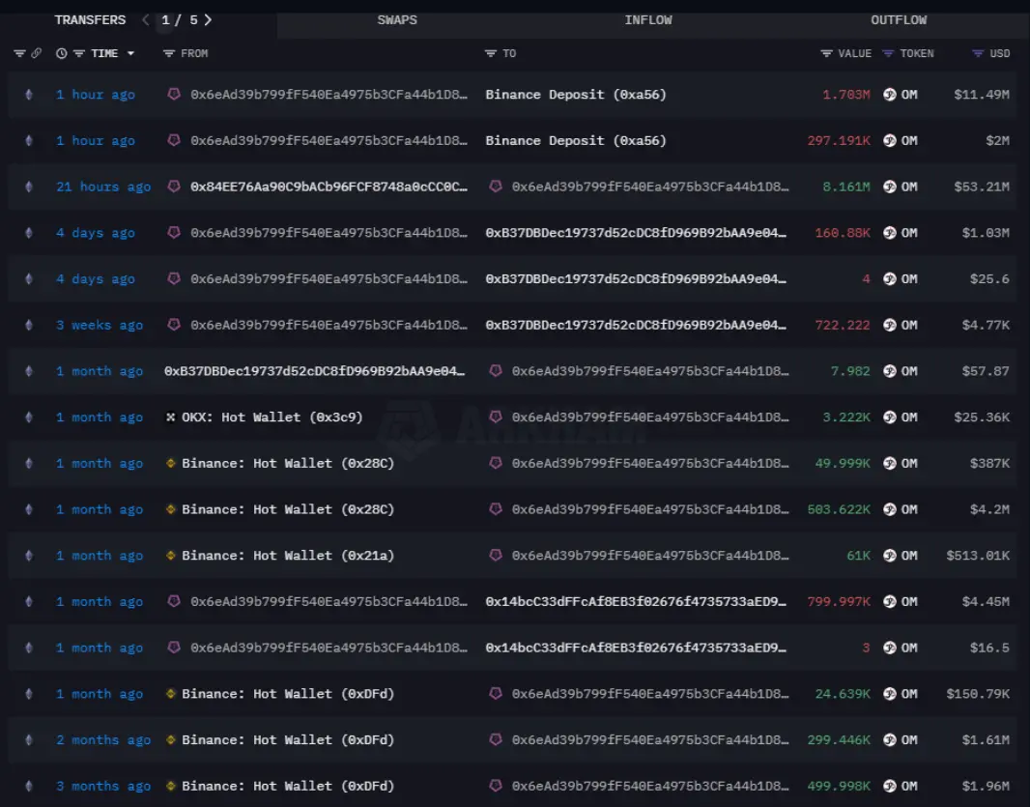Image resolution: width=1030 pixels, height=807 pixels.
Task: Open '2 months ago' transaction time link
Action: coord(103,740)
